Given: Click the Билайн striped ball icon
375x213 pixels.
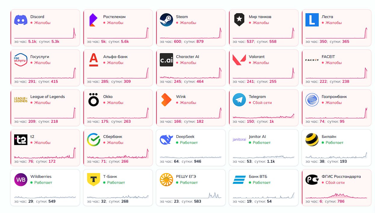Looking at the screenshot, I should point(312,140).
